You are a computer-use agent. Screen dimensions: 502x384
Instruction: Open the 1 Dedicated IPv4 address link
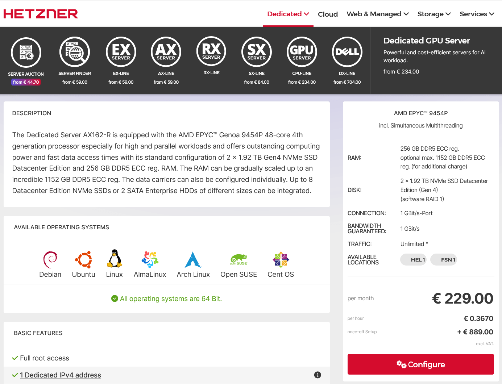click(60, 375)
